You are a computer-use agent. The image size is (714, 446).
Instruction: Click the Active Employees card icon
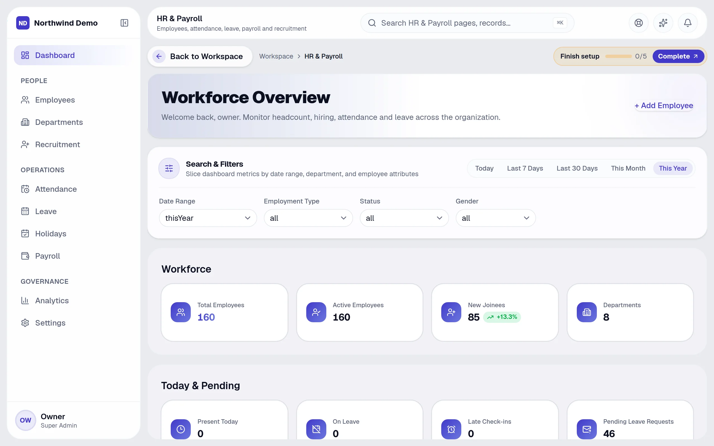[x=316, y=312]
